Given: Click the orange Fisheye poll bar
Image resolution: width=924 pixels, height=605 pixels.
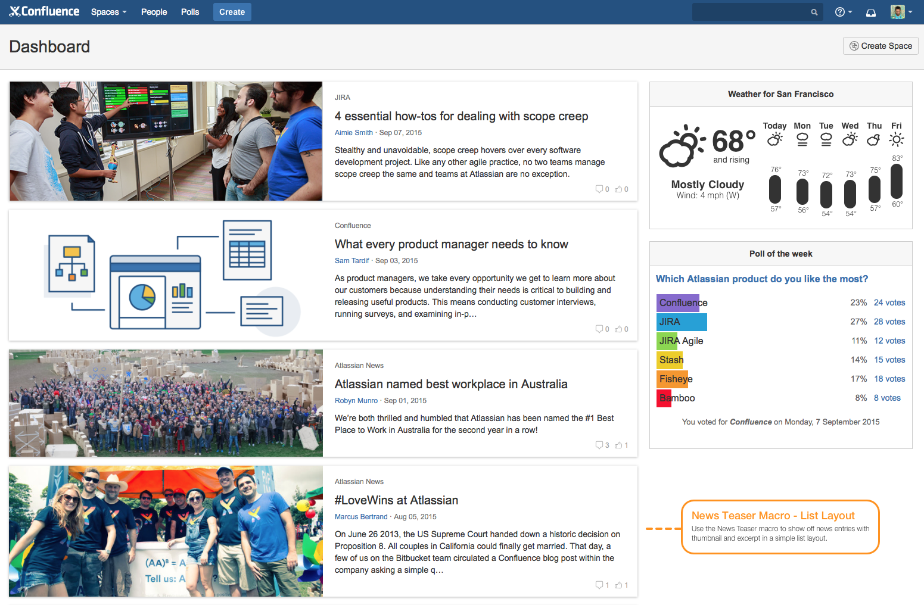Looking at the screenshot, I should (673, 379).
